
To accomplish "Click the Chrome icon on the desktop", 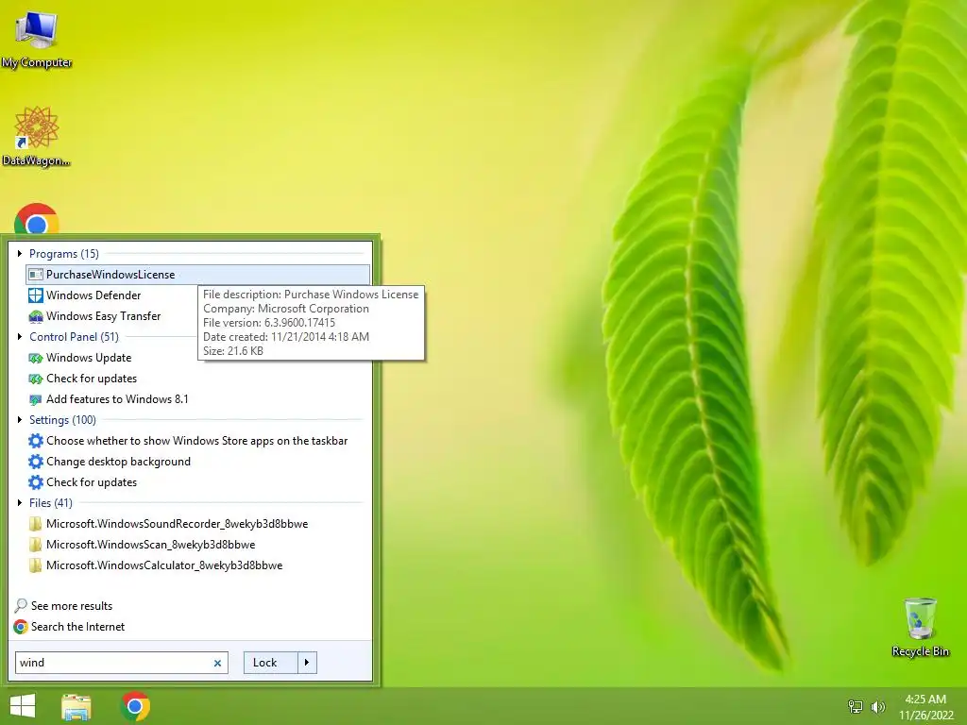I will (x=37, y=219).
